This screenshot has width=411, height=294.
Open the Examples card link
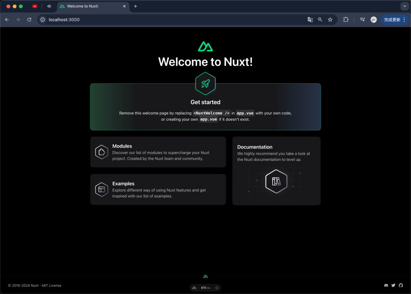click(158, 189)
